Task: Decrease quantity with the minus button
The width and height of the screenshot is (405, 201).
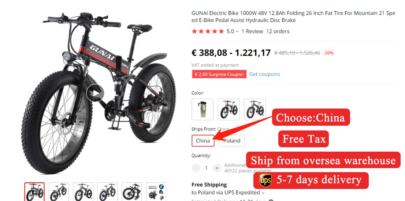Action: click(x=196, y=168)
